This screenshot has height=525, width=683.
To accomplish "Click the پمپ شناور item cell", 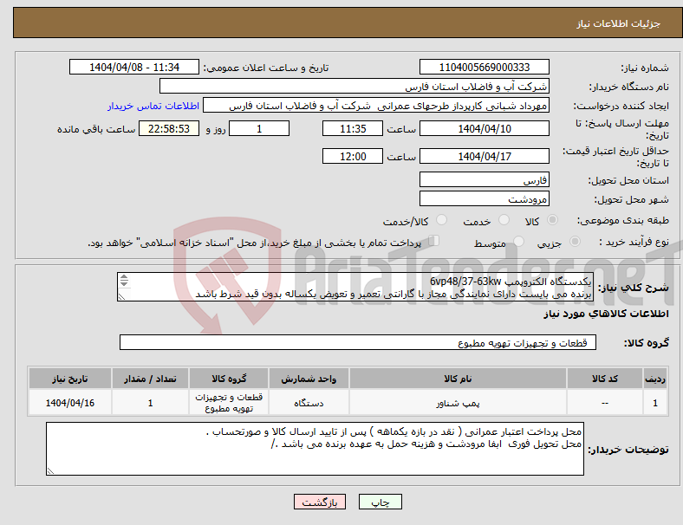I will click(458, 403).
